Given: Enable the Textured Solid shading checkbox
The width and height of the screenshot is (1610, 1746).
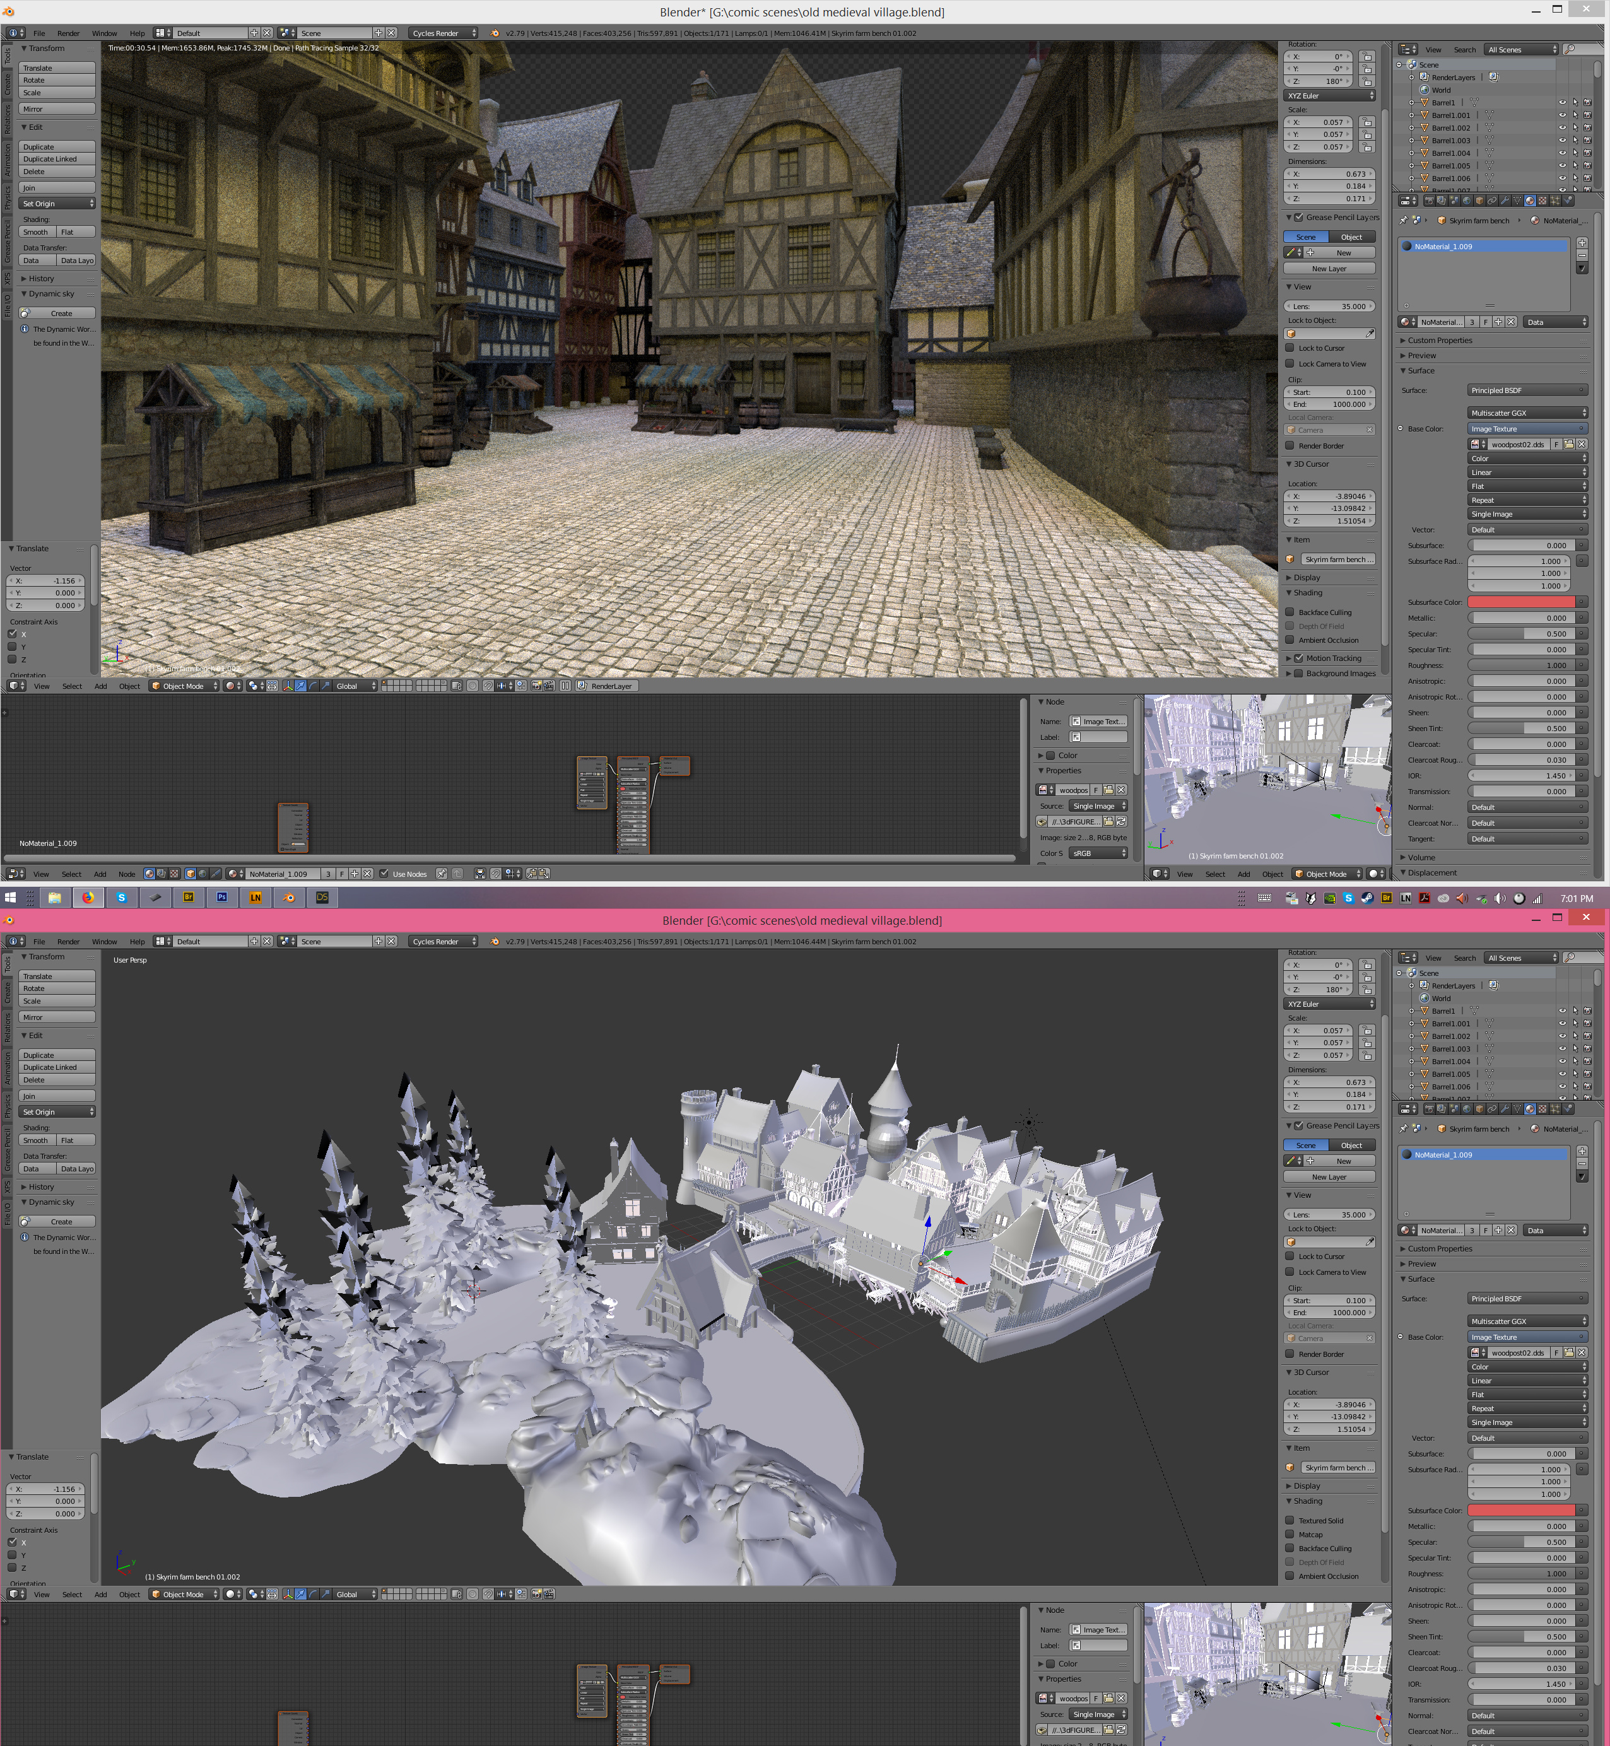Looking at the screenshot, I should 1290,1520.
